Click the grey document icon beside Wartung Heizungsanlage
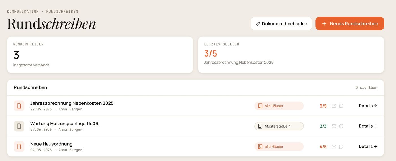The width and height of the screenshot is (396, 161). (19, 126)
